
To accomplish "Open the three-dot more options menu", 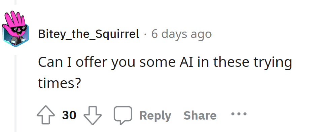I will 239,114.
